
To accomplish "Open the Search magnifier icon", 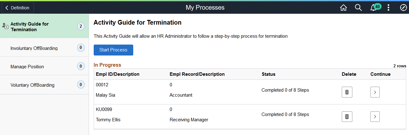I will click(x=358, y=7).
